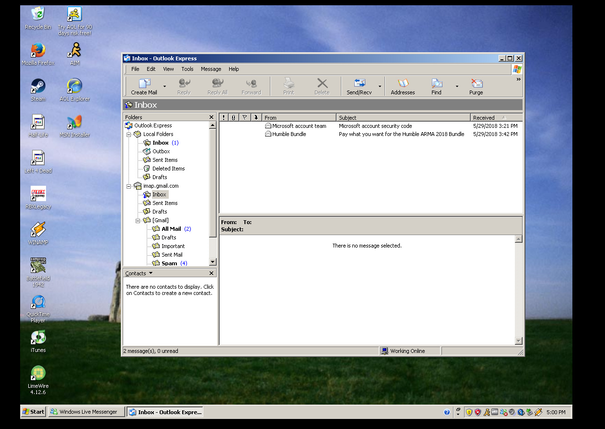Viewport: 605px width, 429px height.
Task: Sort messages by From column
Action: pos(299,117)
